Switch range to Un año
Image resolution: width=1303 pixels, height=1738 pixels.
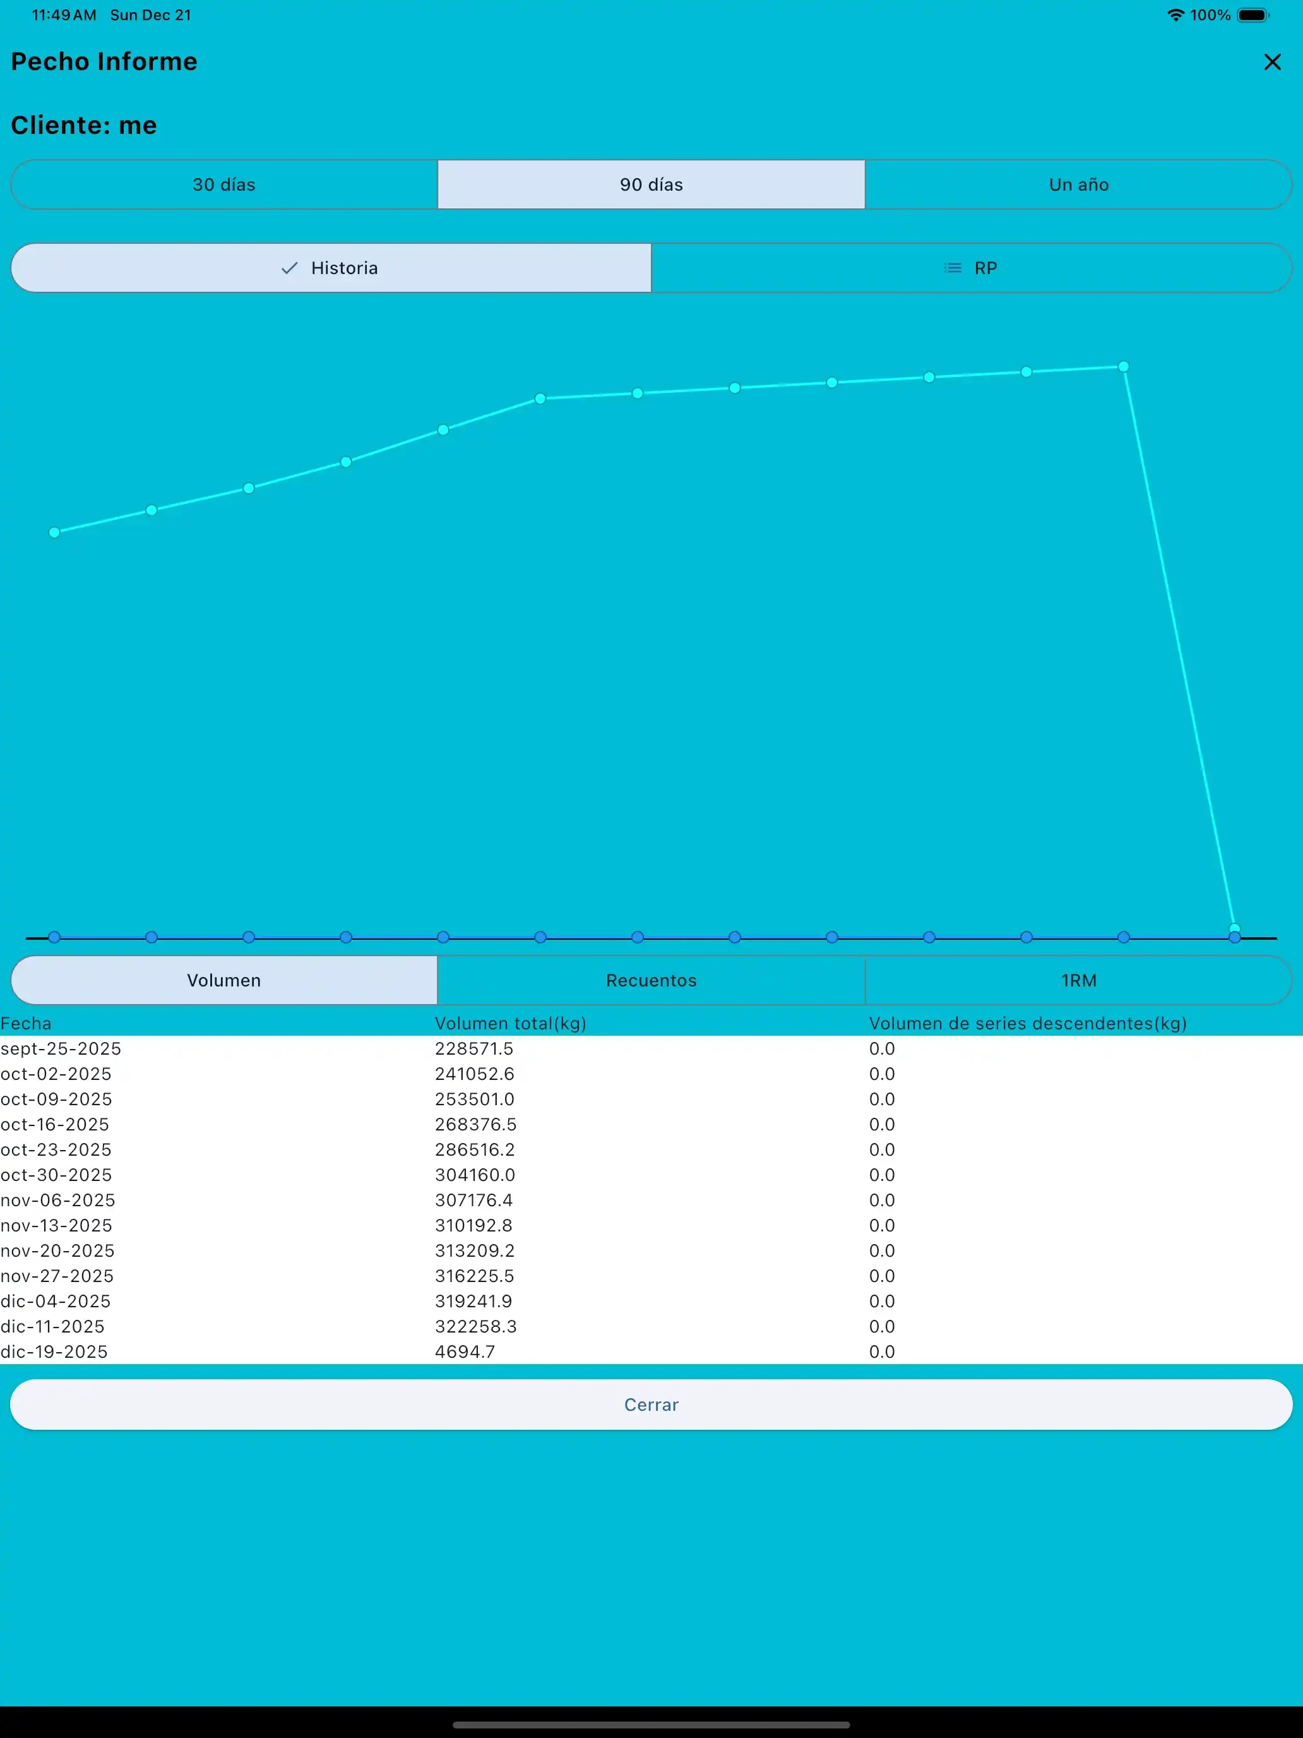1078,184
